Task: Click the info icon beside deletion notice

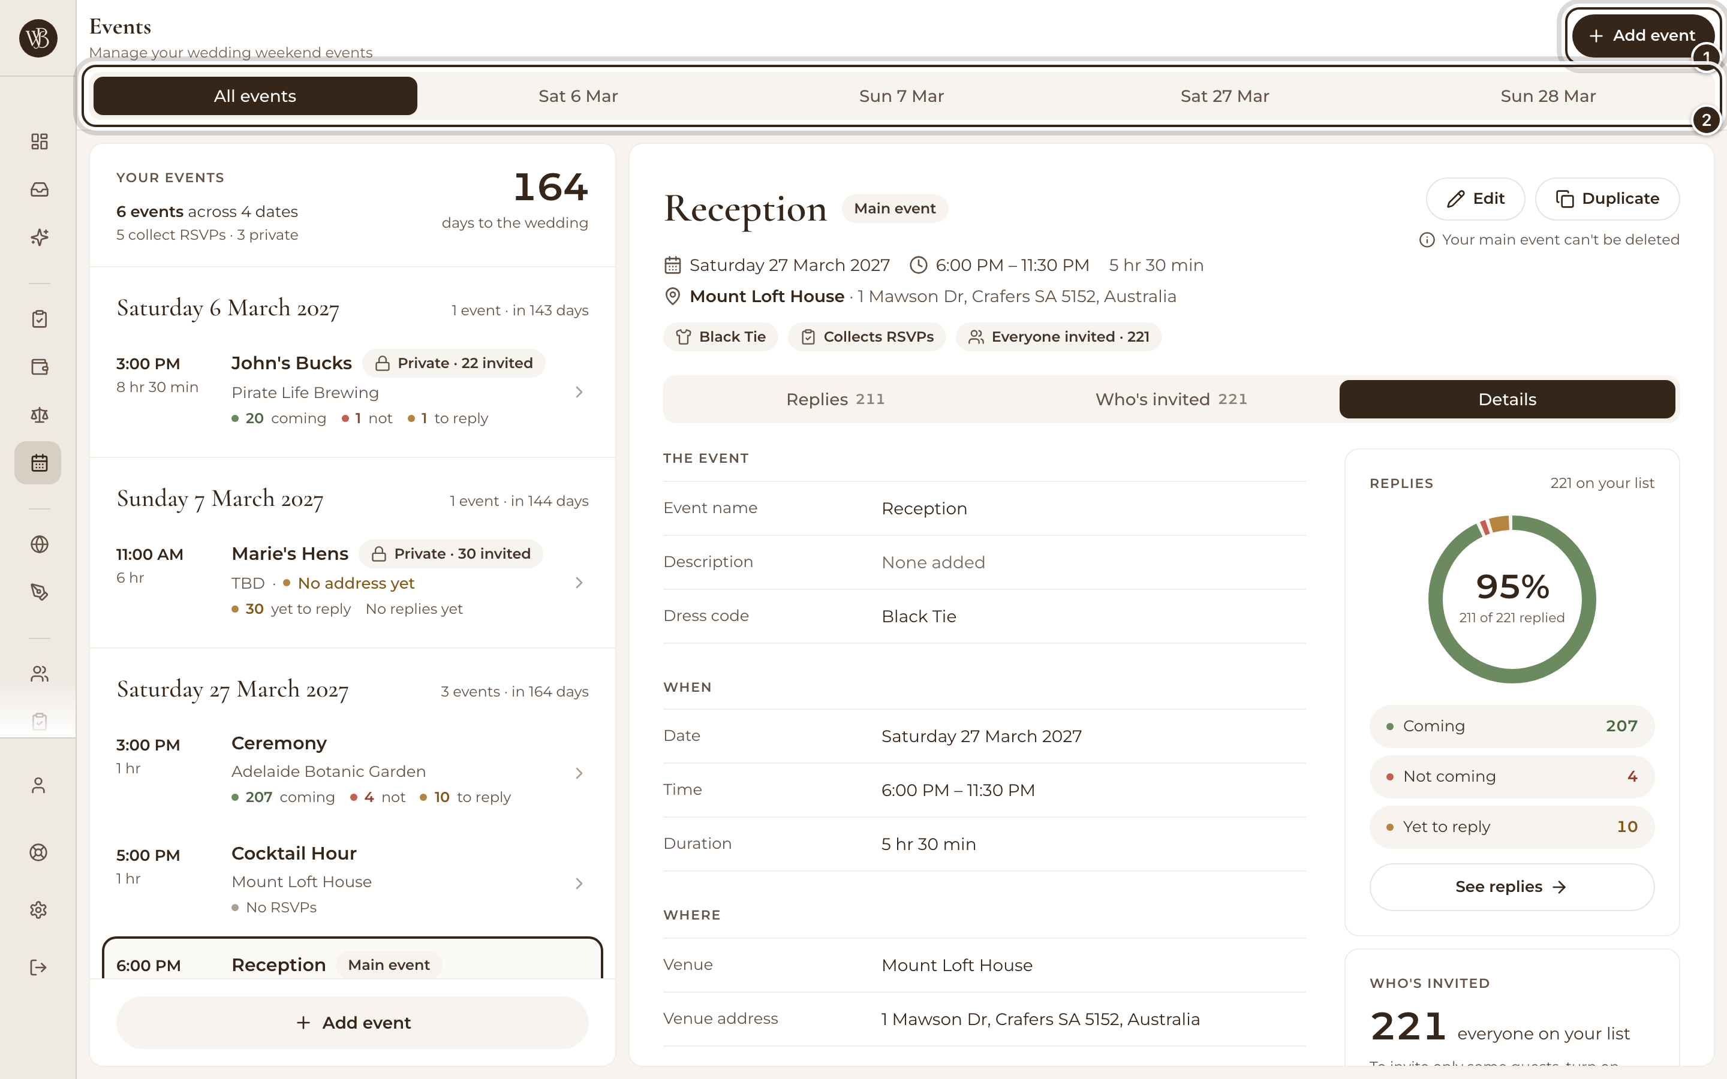Action: click(x=1427, y=240)
